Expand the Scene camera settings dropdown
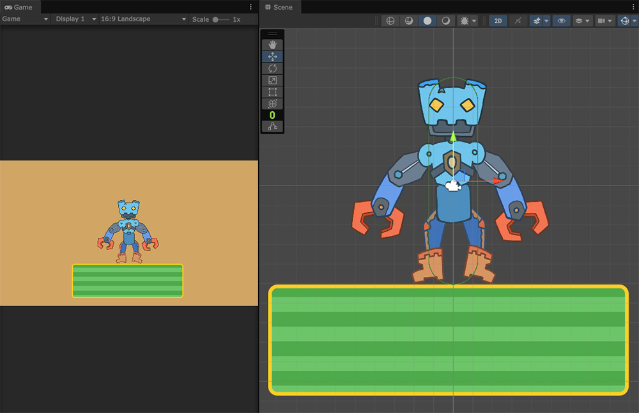 coord(604,20)
